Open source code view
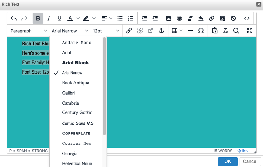 [247, 18]
